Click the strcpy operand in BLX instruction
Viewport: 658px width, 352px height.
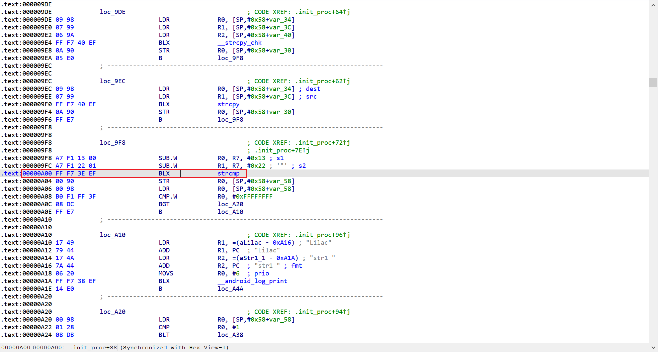coord(228,104)
